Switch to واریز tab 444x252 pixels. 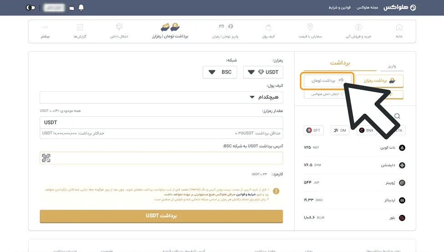(392, 66)
